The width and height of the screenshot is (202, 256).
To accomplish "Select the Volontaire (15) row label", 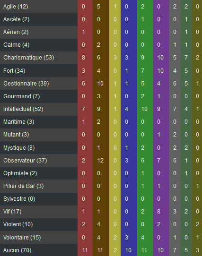I will tap(22, 238).
